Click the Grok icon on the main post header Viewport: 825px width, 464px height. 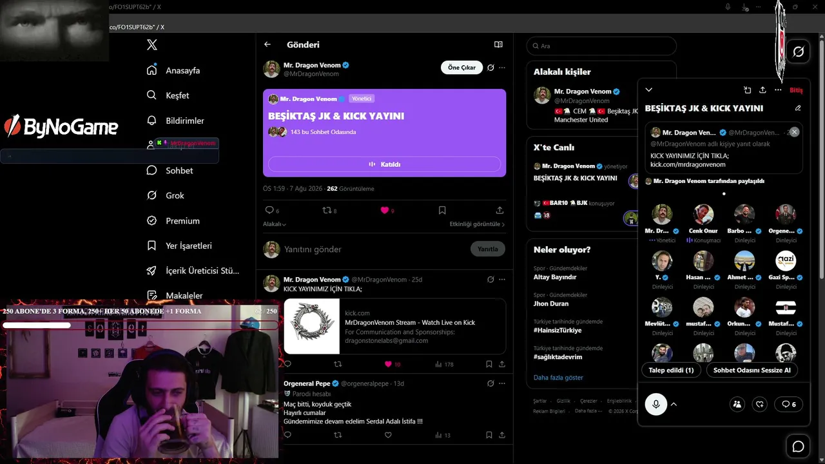[x=490, y=68]
